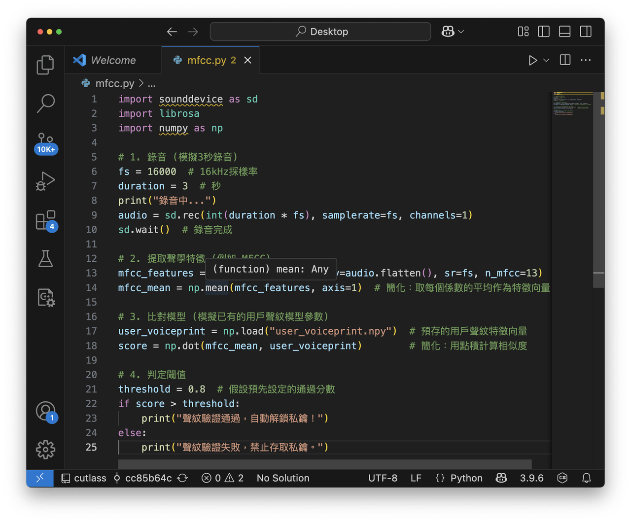Image resolution: width=631 pixels, height=522 pixels.
Task: Select the mfcc.py editor tab
Action: click(206, 60)
